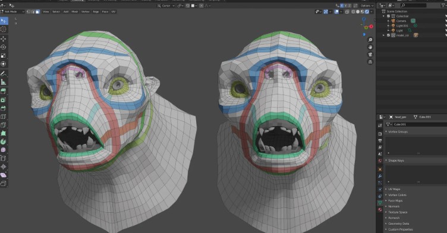Image resolution: width=447 pixels, height=233 pixels.
Task: Switch to wireframe viewport shading
Action: [354, 12]
